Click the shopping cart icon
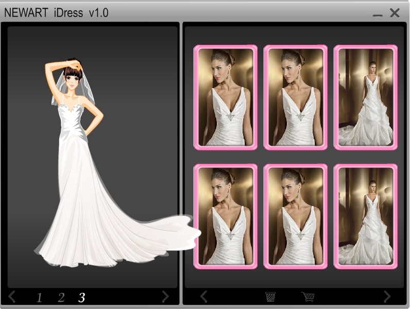 pos(307,297)
